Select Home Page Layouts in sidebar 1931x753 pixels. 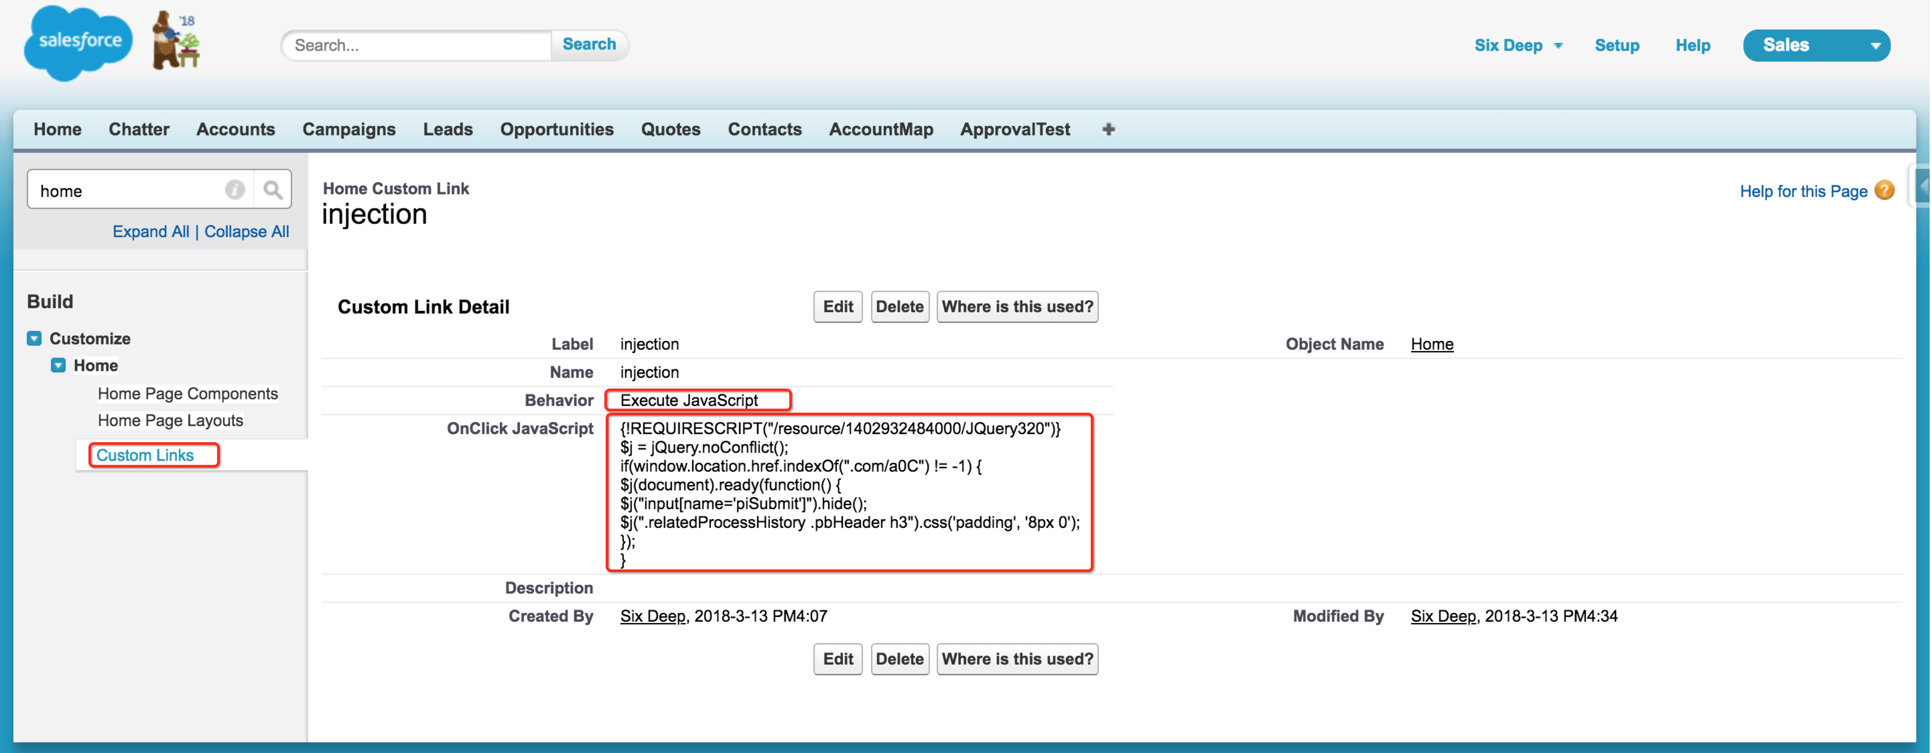point(170,420)
